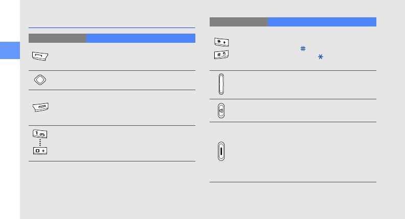
Task: Click the thin blue line above left table
Action: tap(112, 28)
